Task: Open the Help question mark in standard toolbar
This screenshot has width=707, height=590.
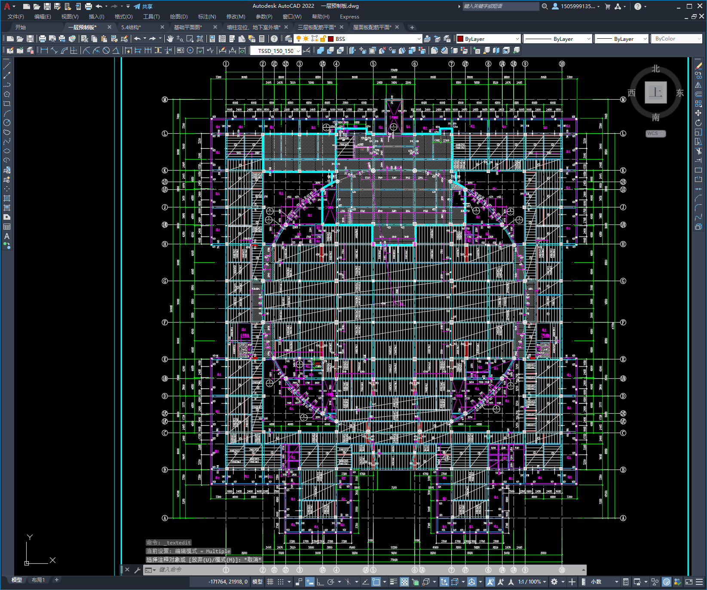Action: tap(274, 39)
